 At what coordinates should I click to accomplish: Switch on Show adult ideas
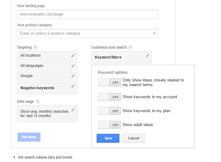click(109, 125)
